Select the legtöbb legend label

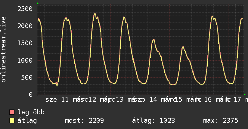coord(31,112)
